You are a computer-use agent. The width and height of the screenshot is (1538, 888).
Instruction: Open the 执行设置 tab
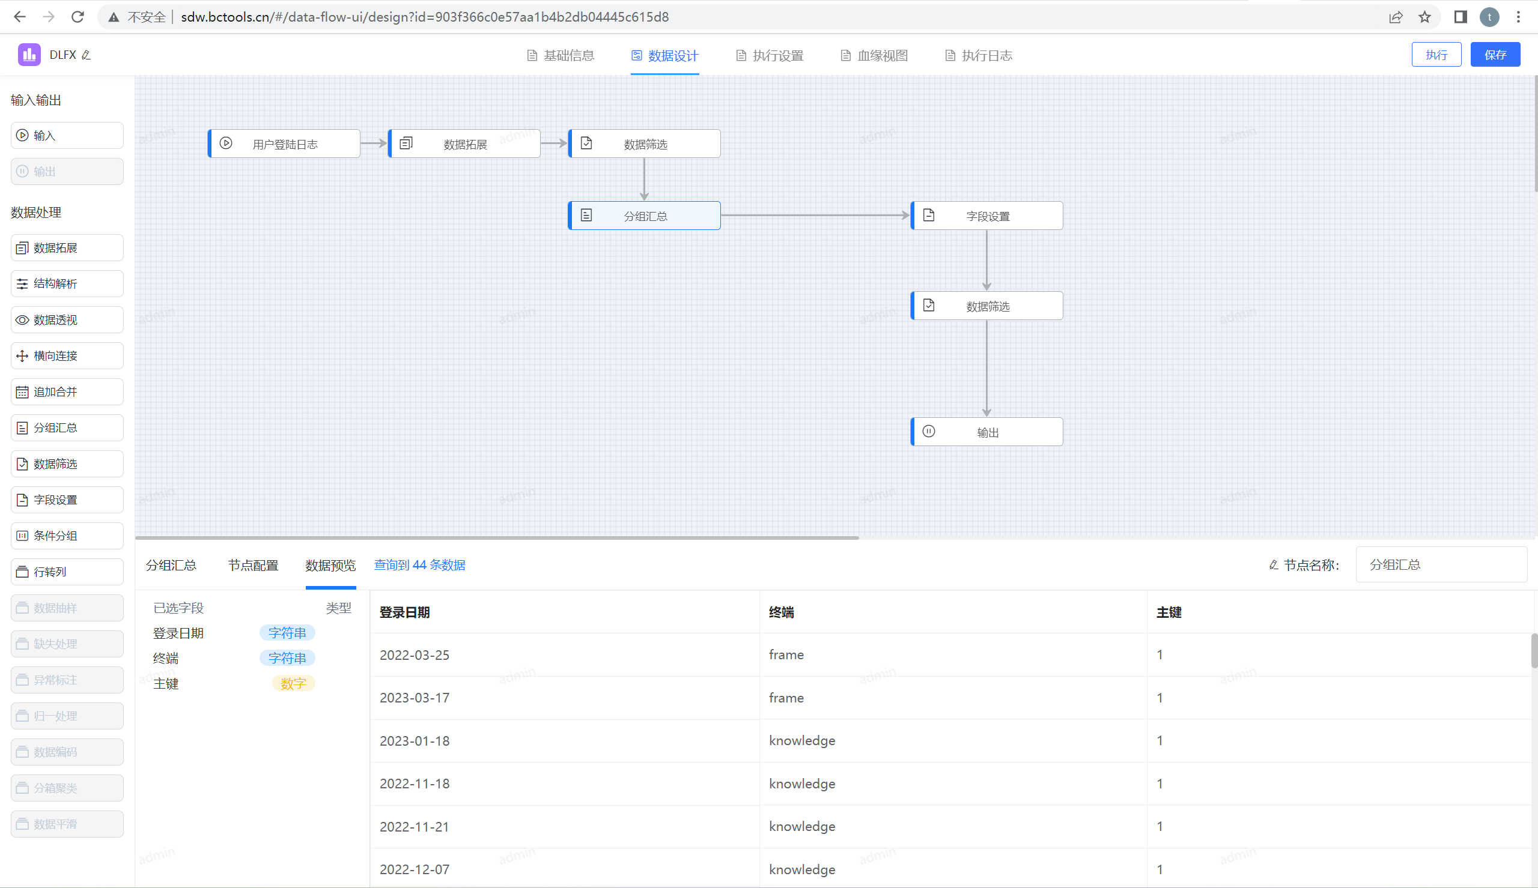click(x=770, y=55)
